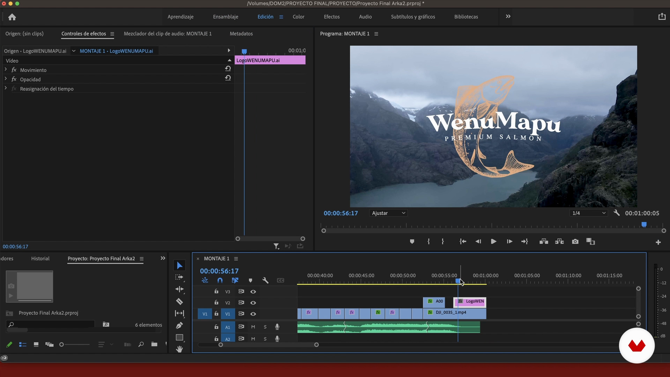This screenshot has height=377, width=670.
Task: Toggle visibility eye for track V2
Action: point(253,303)
